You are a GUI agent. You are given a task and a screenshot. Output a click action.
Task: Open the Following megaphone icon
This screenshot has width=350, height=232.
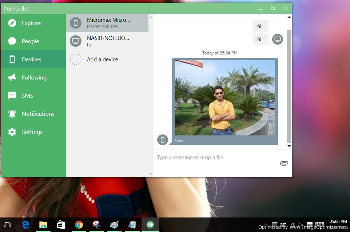point(12,77)
